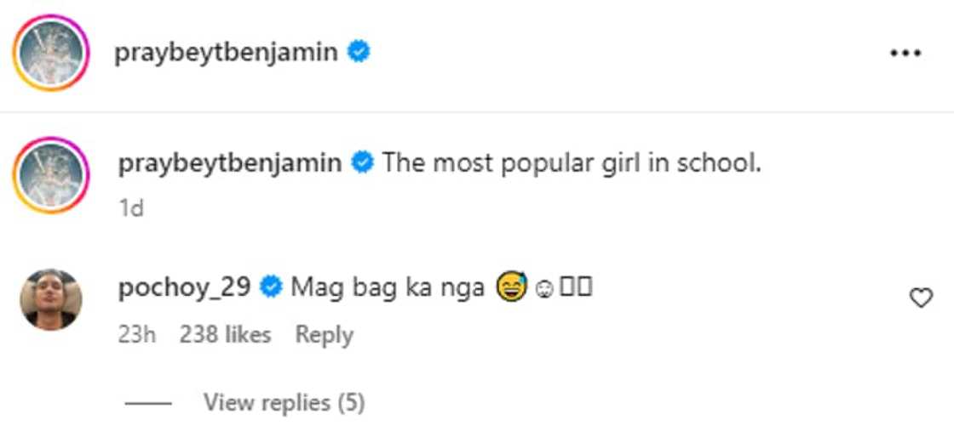The width and height of the screenshot is (954, 437).
Task: Show who liked via 238 likes
Action: pyautogui.click(x=225, y=335)
